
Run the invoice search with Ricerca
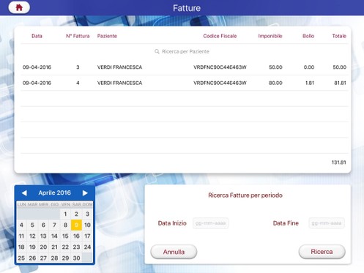322,252
